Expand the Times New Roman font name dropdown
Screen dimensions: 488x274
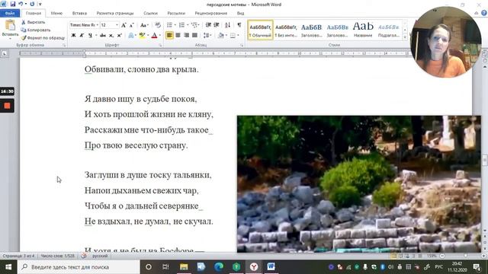pos(98,25)
